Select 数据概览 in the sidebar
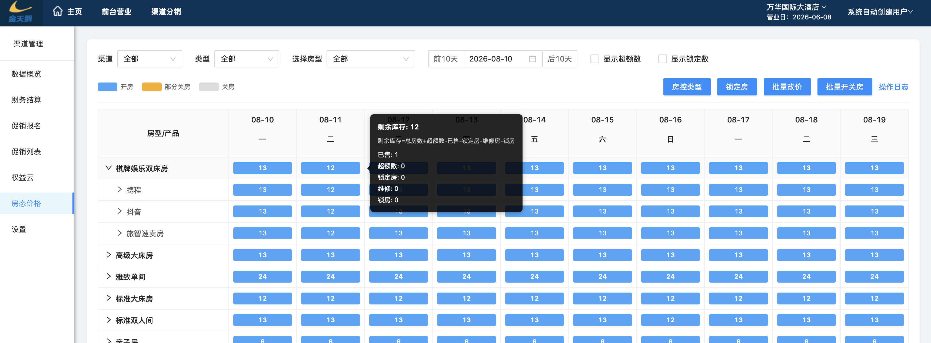The height and width of the screenshot is (343, 931). (37, 74)
